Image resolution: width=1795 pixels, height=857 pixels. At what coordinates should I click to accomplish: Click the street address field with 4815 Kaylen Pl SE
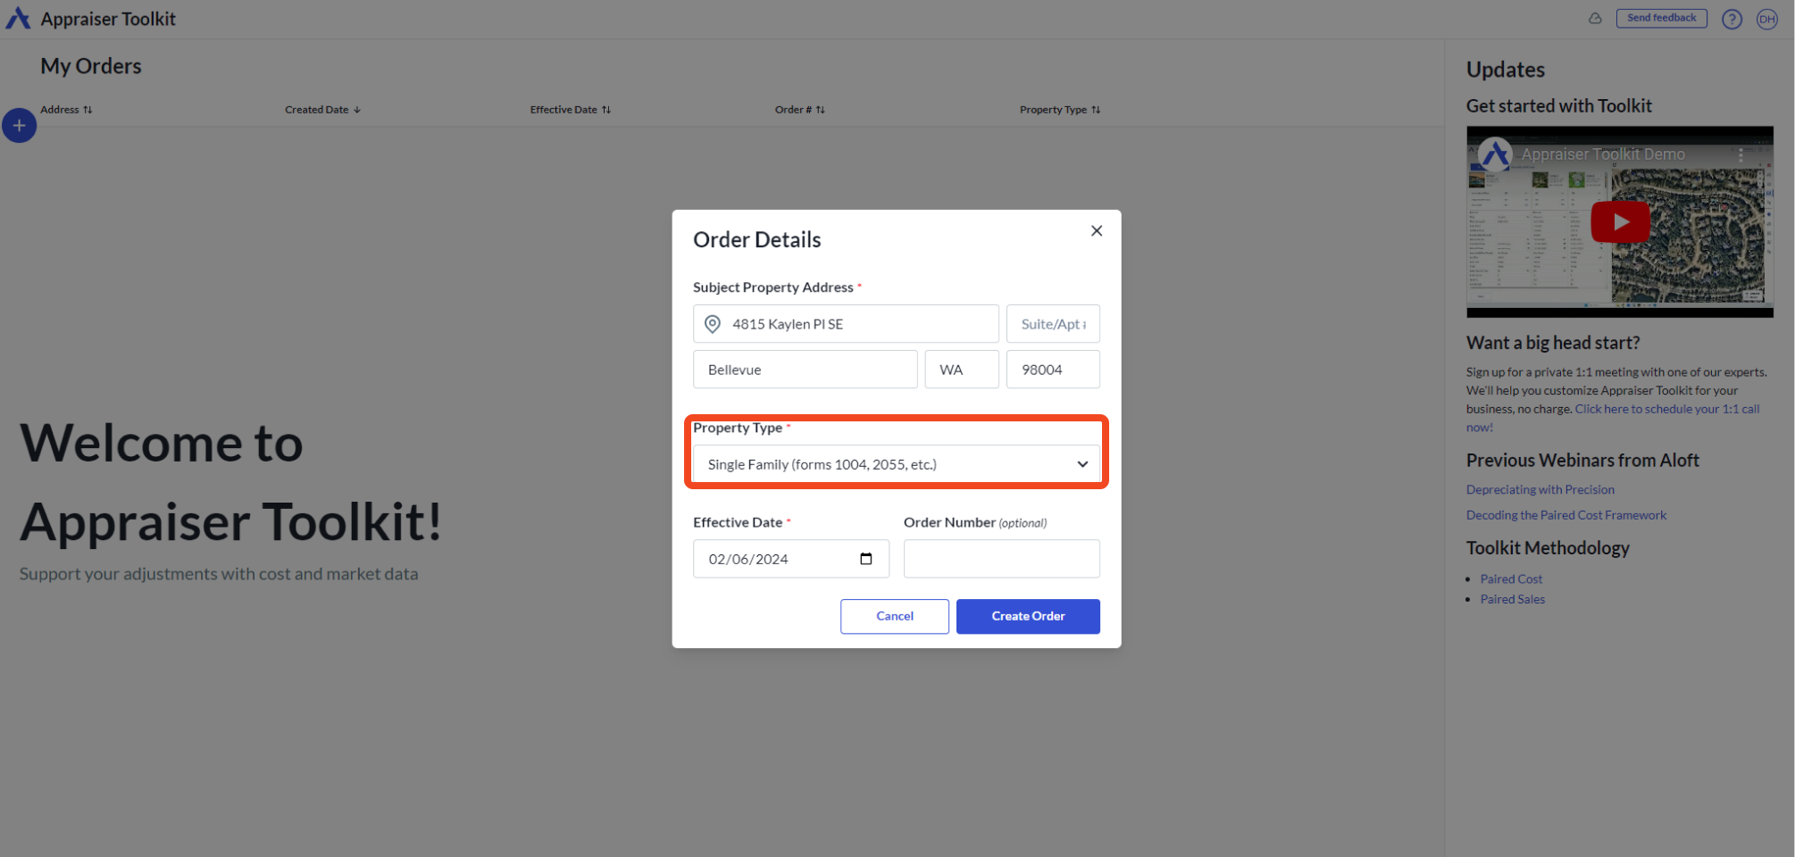click(x=846, y=324)
